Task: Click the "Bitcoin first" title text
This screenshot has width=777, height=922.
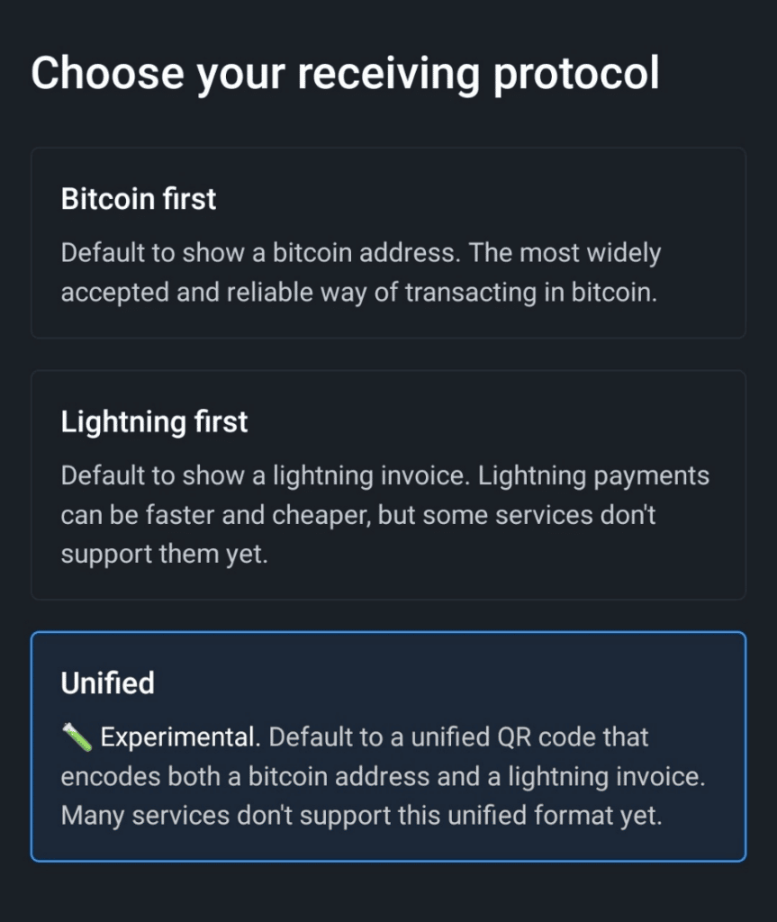Action: (139, 198)
